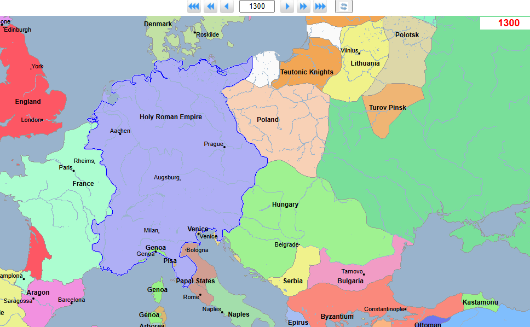The height and width of the screenshot is (327, 530).
Task: Focus the year input field showing 1300
Action: (257, 7)
